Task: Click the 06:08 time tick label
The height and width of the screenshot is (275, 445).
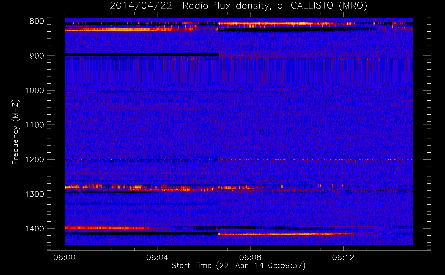Action: tap(250, 258)
